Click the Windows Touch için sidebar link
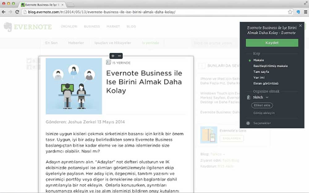The width and height of the screenshot is (309, 193). click(220, 98)
